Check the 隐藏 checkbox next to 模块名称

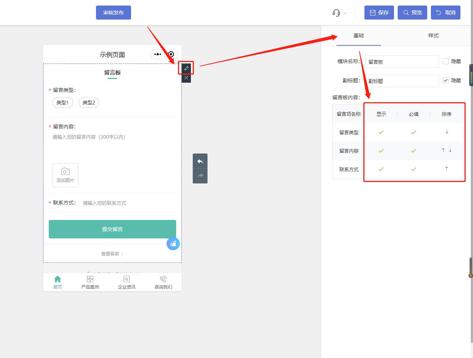point(445,61)
